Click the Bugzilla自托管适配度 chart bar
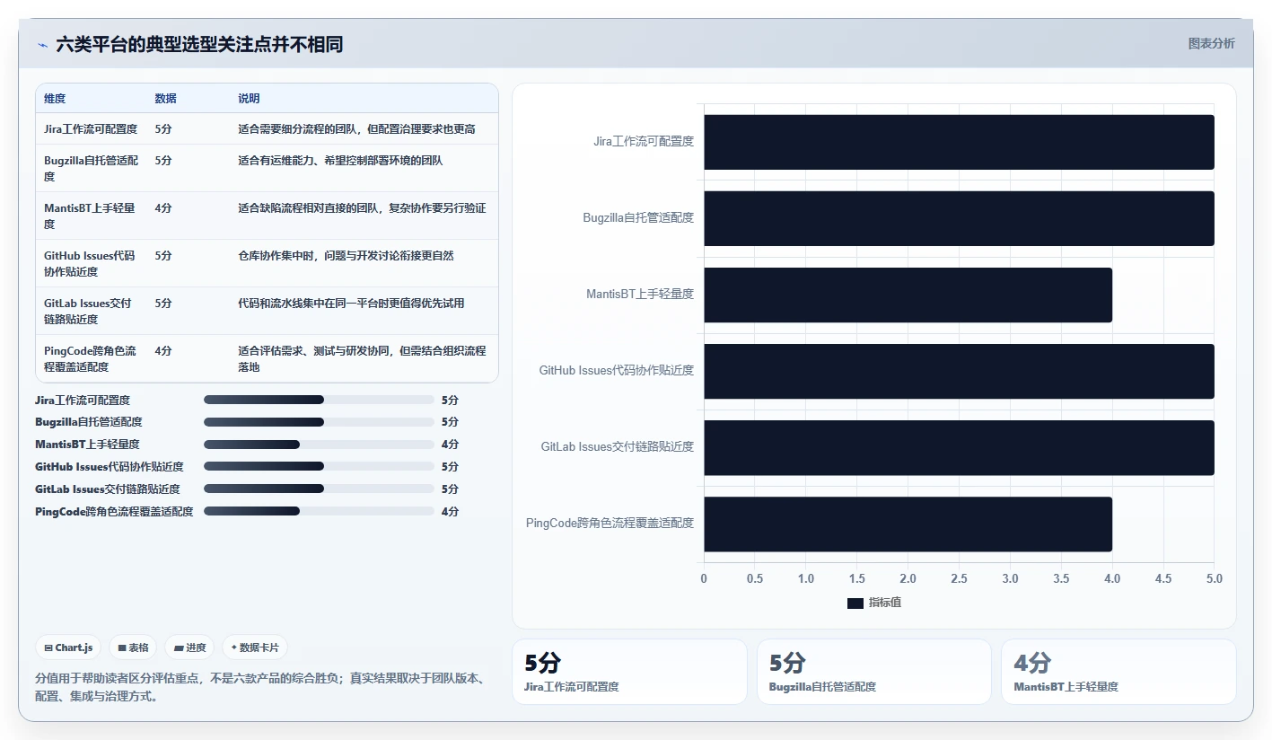This screenshot has height=740, width=1272. [959, 218]
